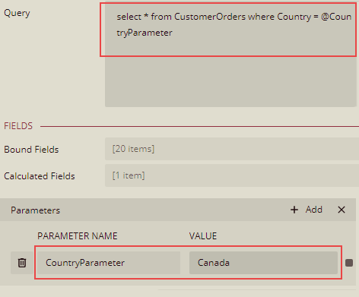
Task: Click the Query label
Action: coord(17,13)
